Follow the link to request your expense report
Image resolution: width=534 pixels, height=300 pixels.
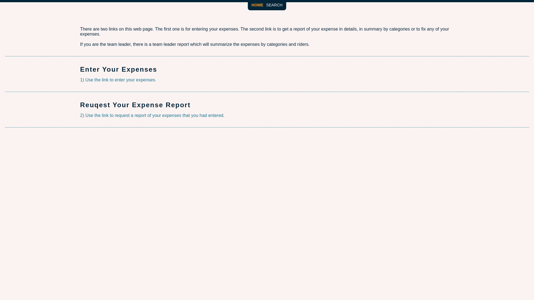click(152, 115)
